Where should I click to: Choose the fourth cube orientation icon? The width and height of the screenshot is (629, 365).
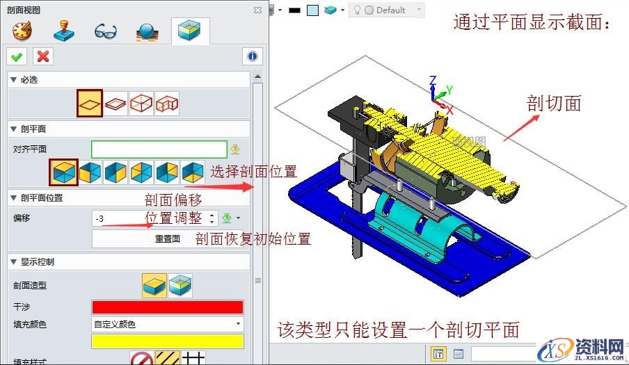point(141,172)
